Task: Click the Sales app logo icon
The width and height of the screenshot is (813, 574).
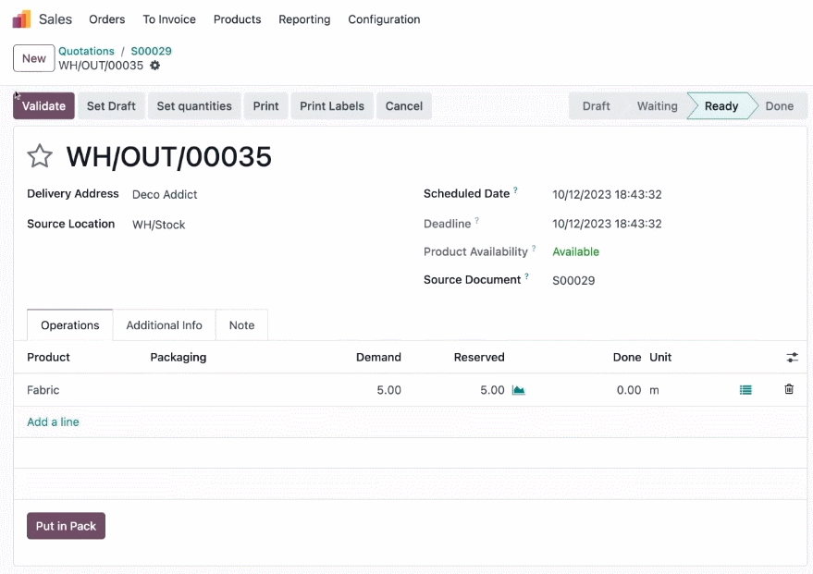Action: tap(22, 19)
